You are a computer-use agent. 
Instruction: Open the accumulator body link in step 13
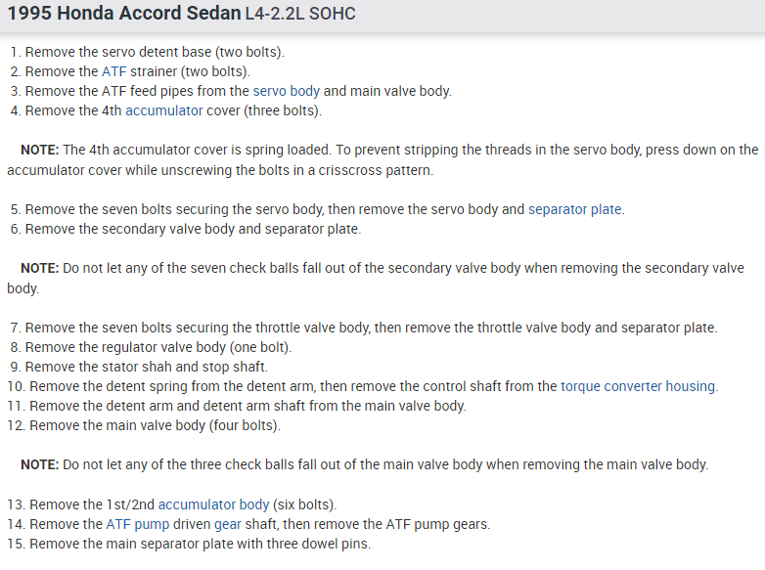point(213,504)
